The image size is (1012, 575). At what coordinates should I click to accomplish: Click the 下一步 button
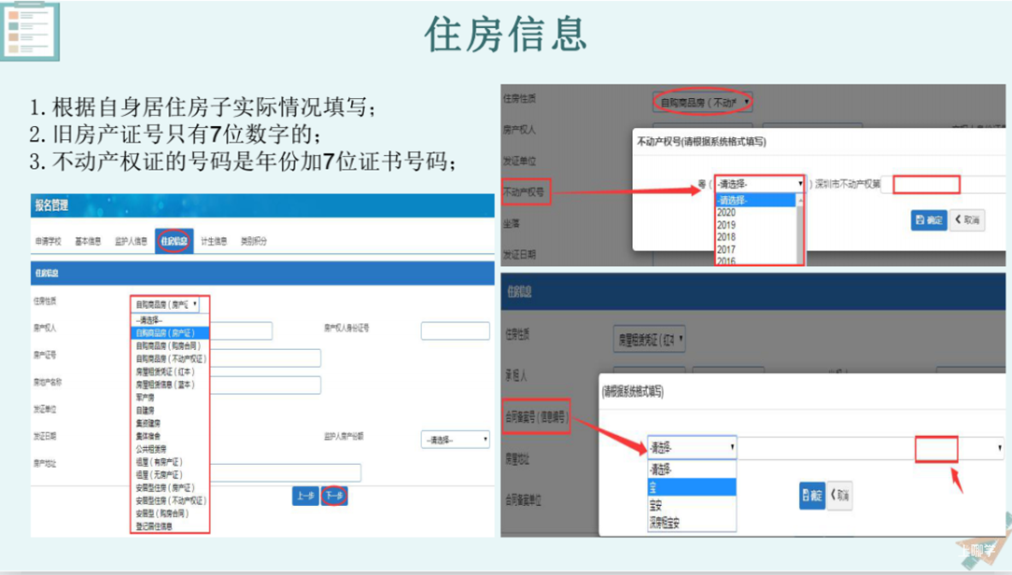334,496
